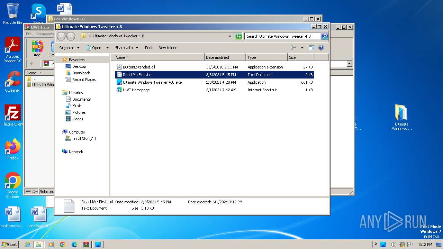Select the Read Me First.txt file icon

tap(119, 75)
